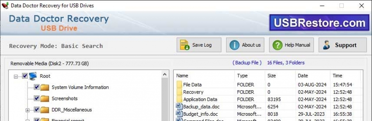Click the size value 83195

pyautogui.click(x=274, y=99)
